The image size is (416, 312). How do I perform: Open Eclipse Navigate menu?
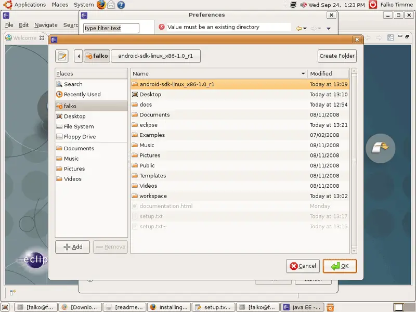click(46, 25)
